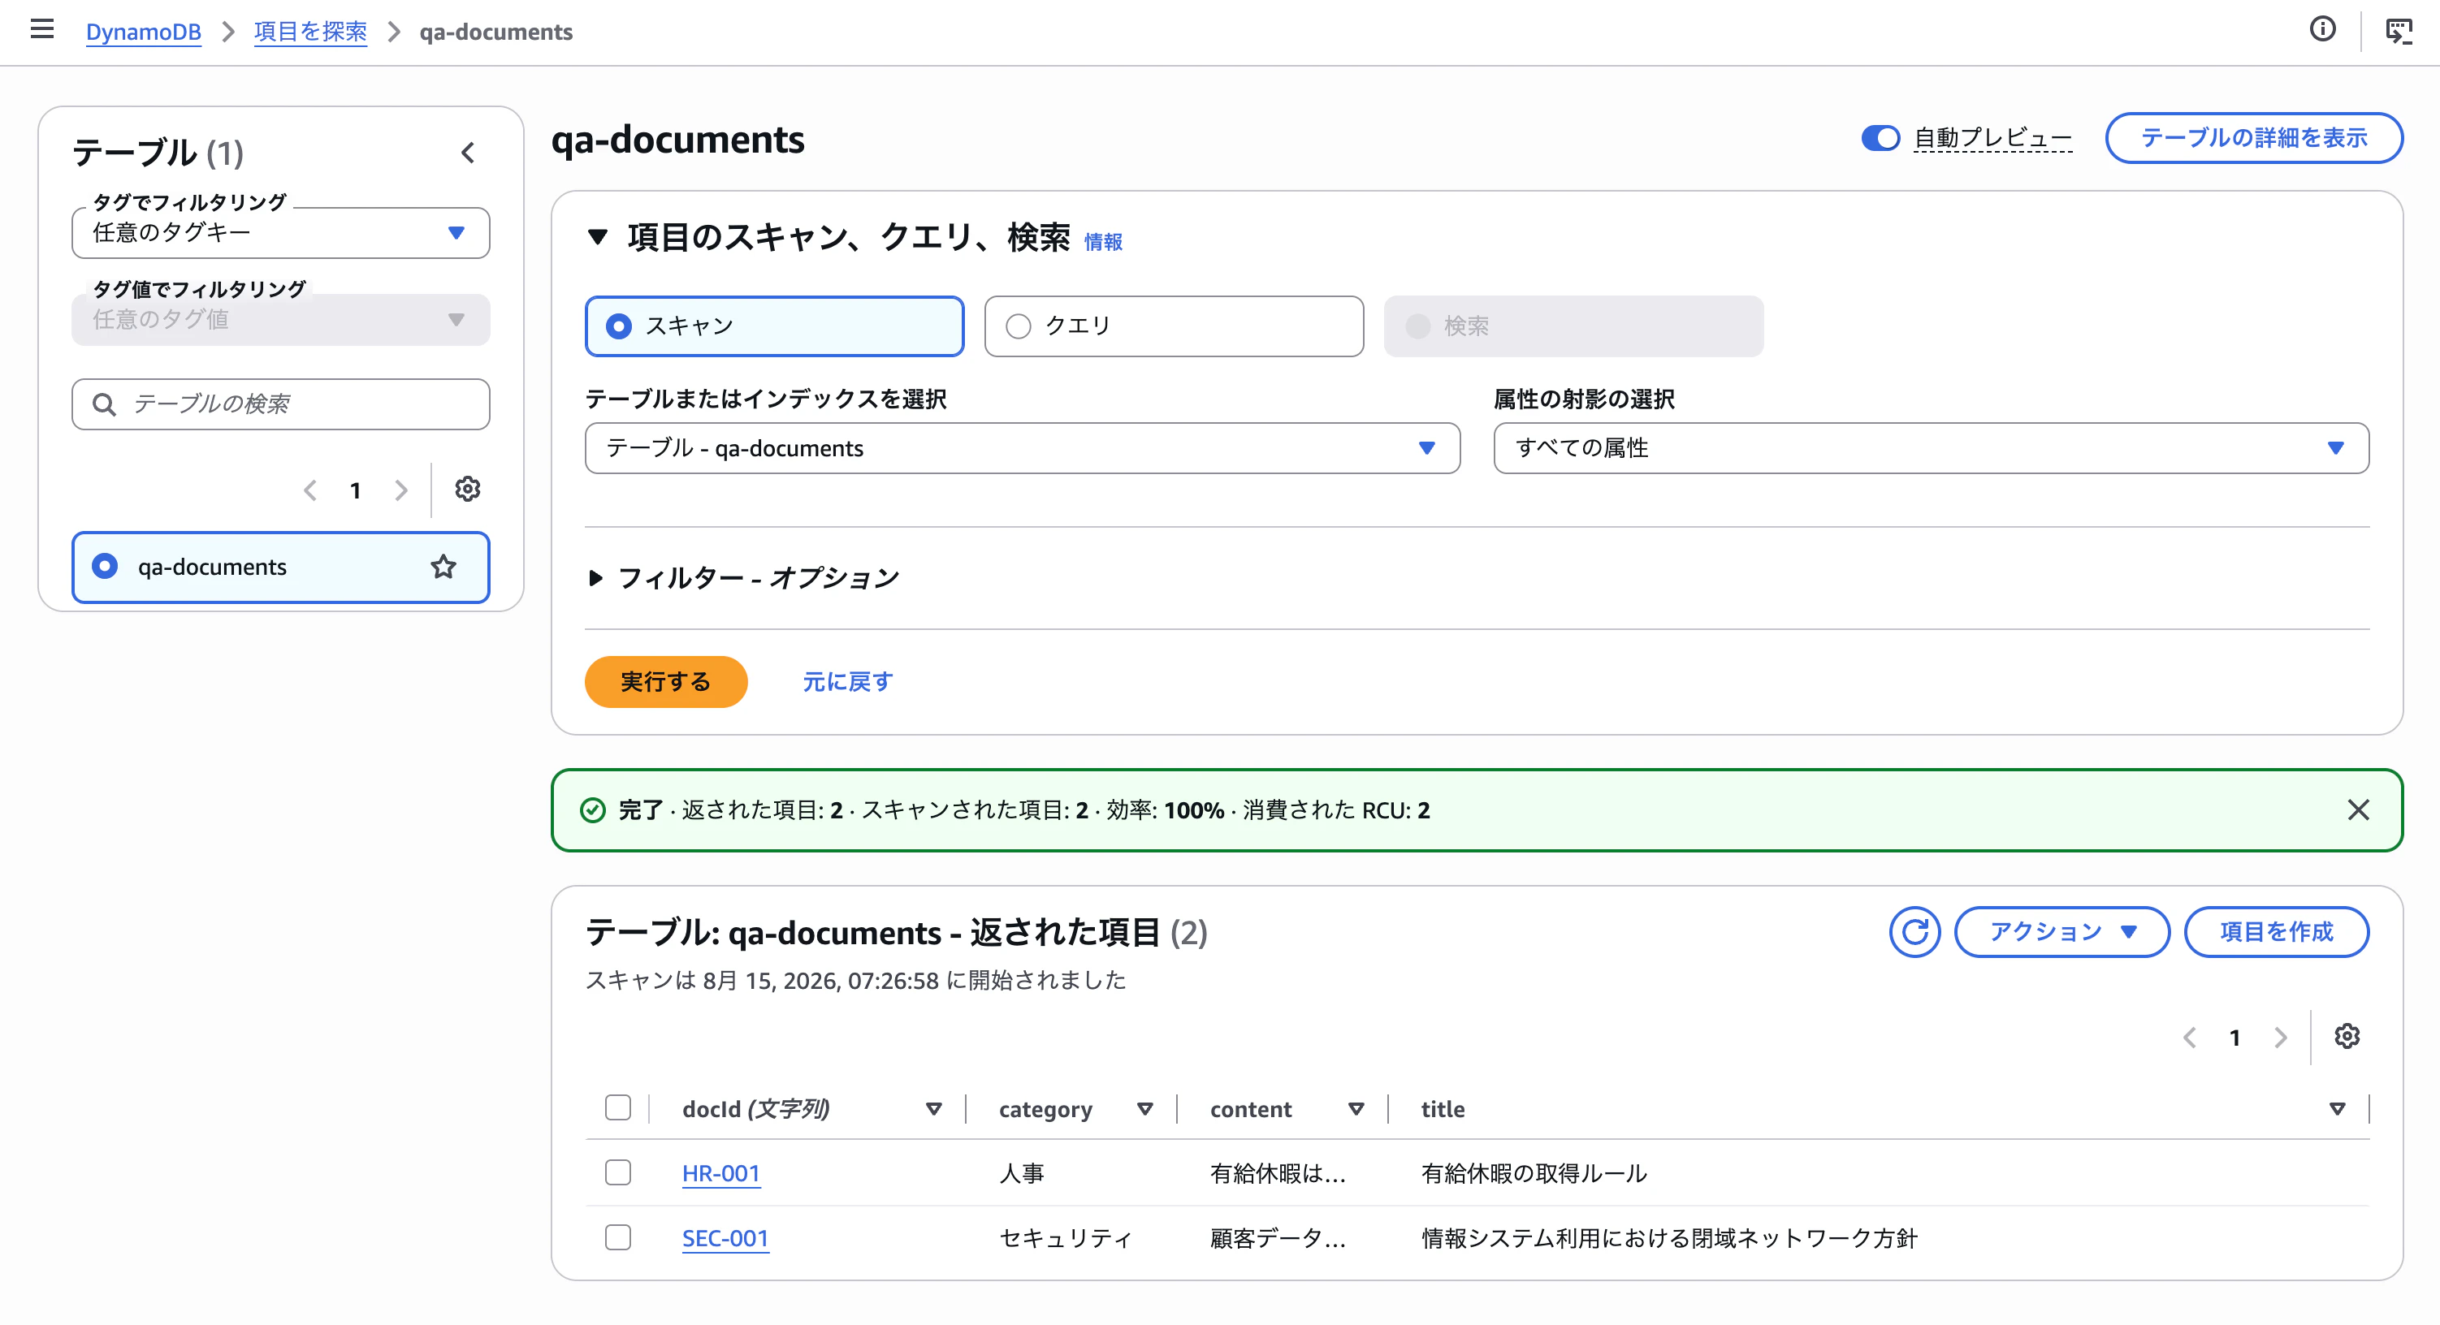2440x1325 pixels.
Task: Favorite the qa-documents table star
Action: point(443,567)
